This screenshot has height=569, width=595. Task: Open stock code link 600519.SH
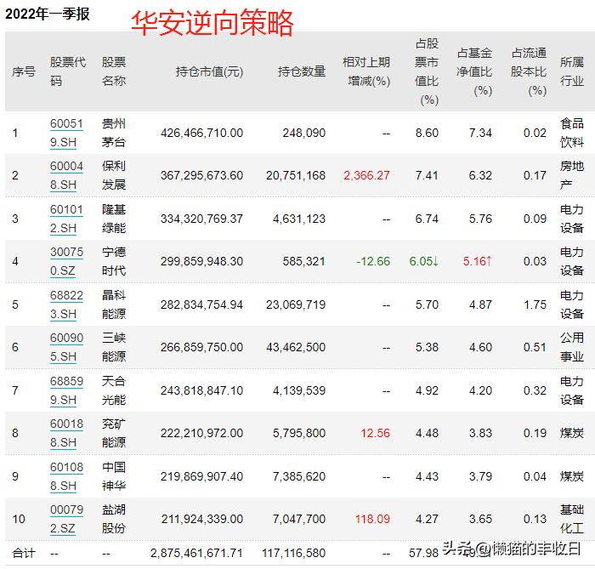click(x=66, y=133)
